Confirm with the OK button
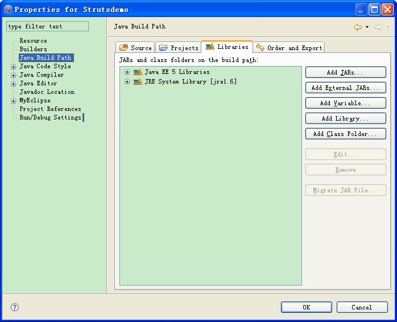Screen dimensions: 397x322 coord(307,307)
